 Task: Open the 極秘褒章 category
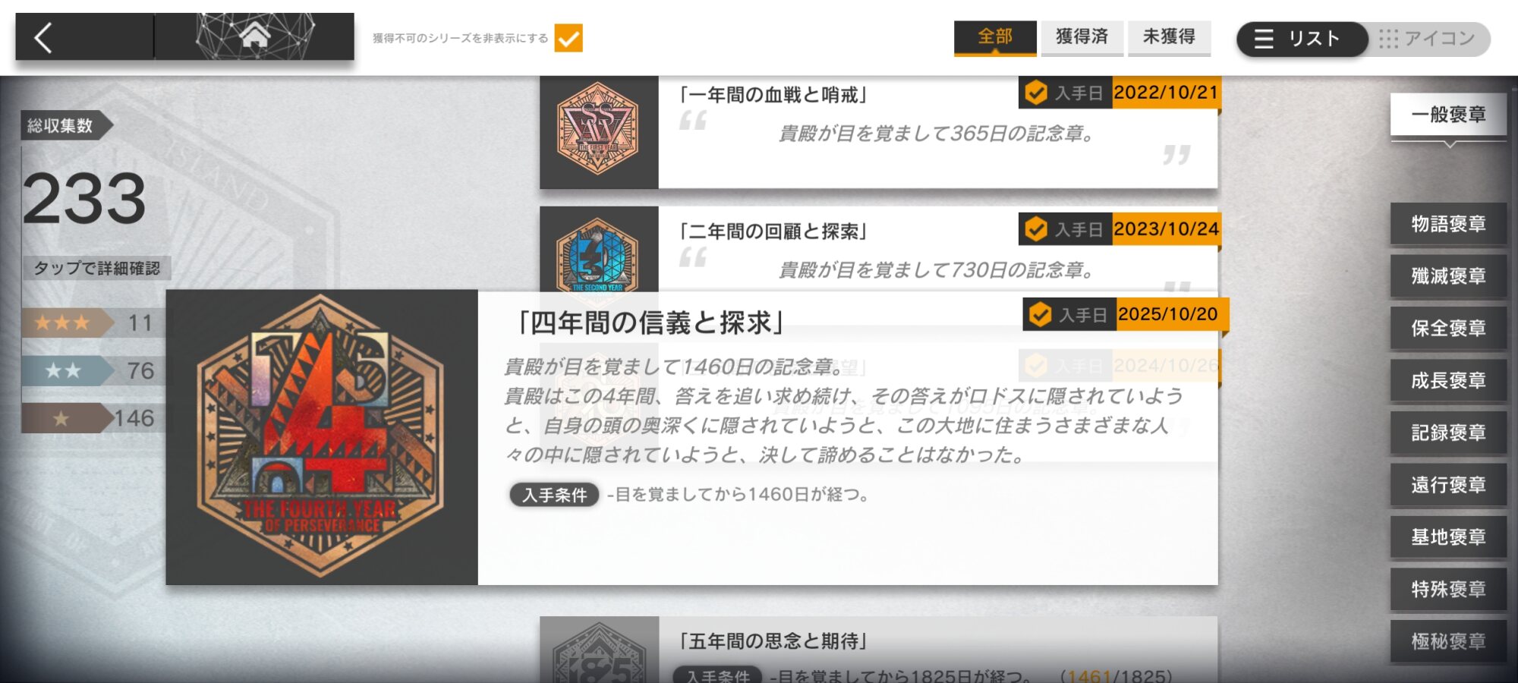(1448, 642)
